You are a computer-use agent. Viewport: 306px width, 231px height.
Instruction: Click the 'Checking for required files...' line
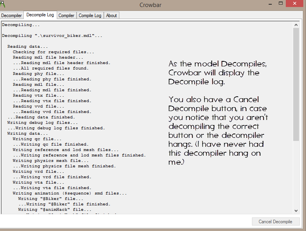54,52
